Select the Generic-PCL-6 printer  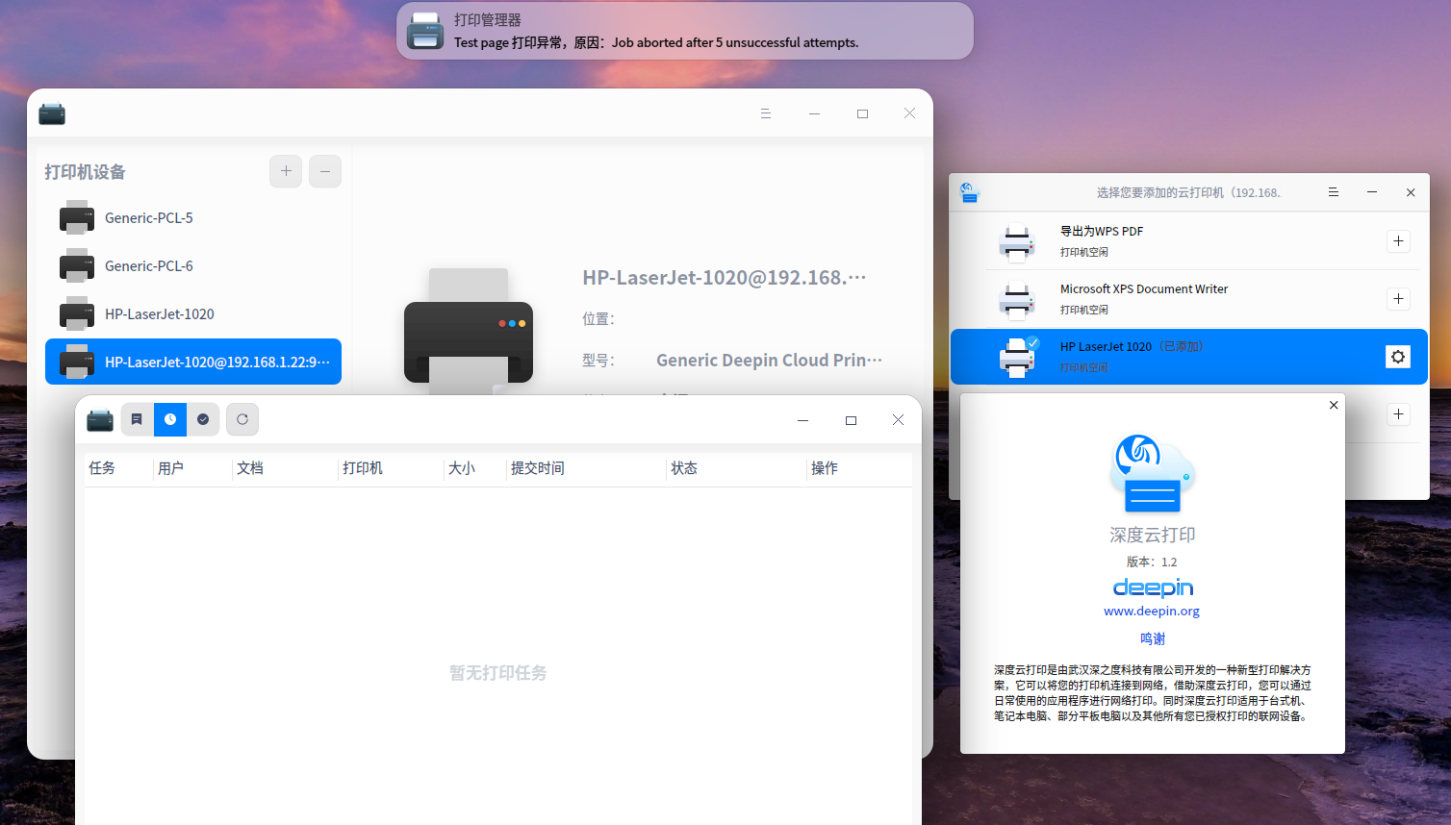[193, 266]
